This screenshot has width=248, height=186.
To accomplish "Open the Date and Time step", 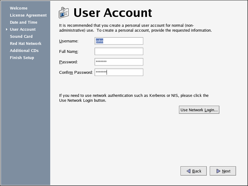I will 23,22.
